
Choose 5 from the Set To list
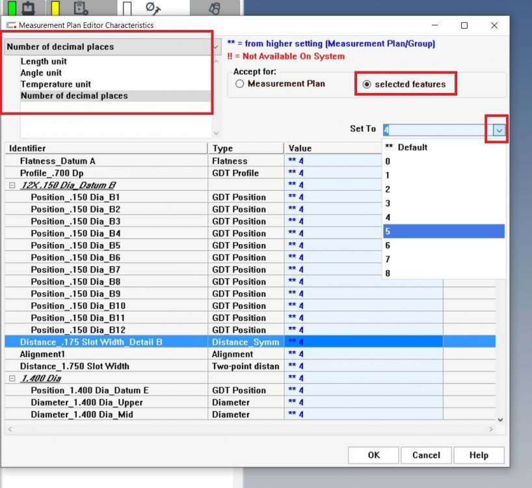443,231
